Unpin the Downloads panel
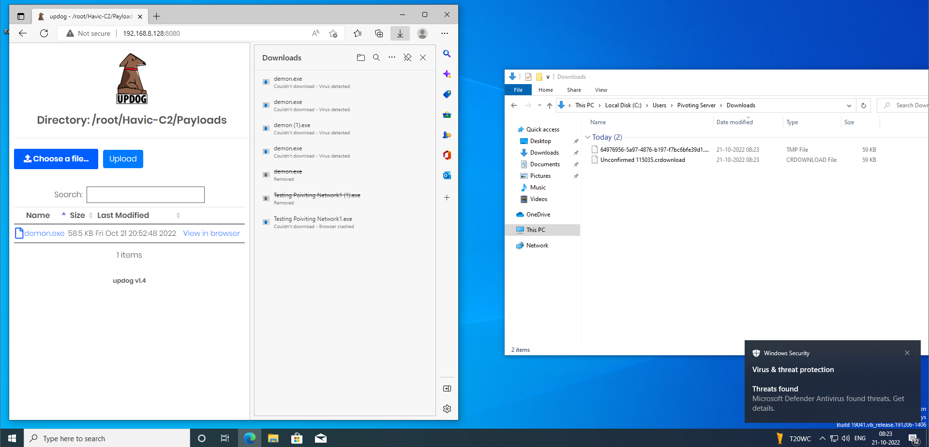929x447 pixels. pos(407,58)
